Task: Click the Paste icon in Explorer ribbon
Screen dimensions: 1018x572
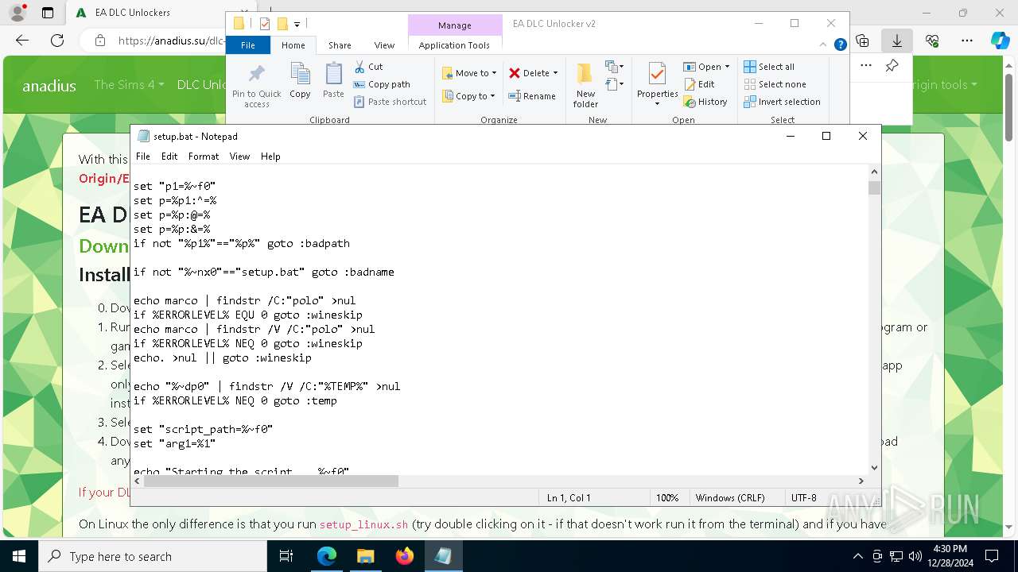Action: point(333,81)
